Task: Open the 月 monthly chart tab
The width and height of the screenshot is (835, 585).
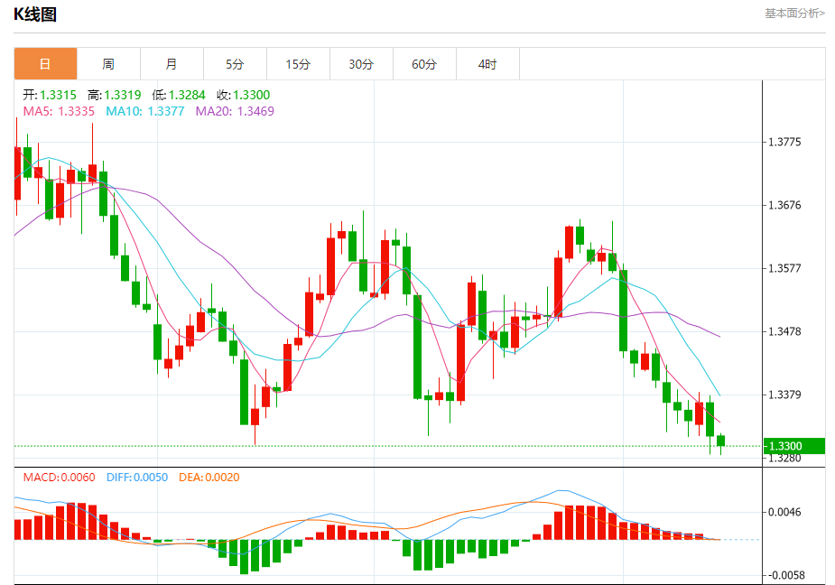Action: [172, 64]
